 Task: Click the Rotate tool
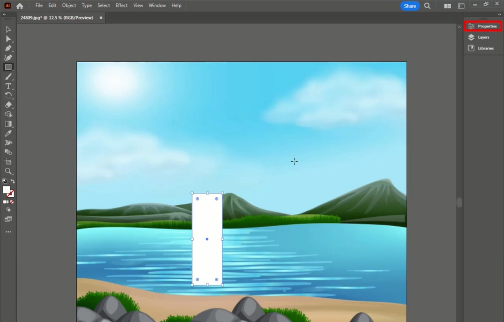(8, 95)
